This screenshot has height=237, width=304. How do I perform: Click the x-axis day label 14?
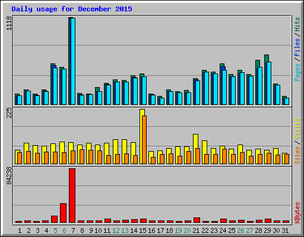click(x=134, y=230)
